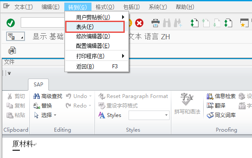Open the 格式(O) menu

105,7
